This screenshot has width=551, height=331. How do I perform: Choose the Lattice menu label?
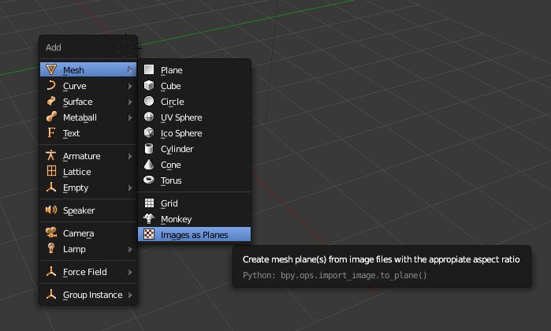tap(77, 172)
